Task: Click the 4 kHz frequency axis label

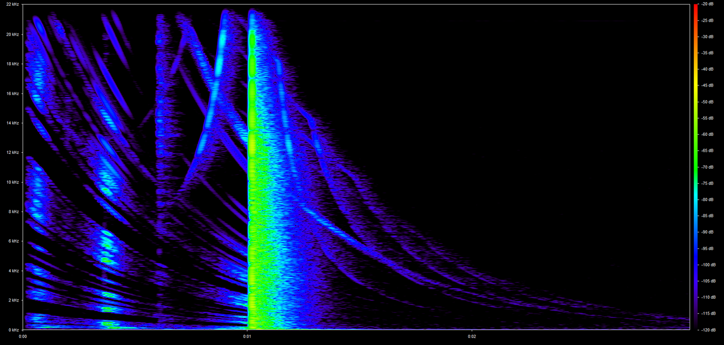Action: click(14, 271)
